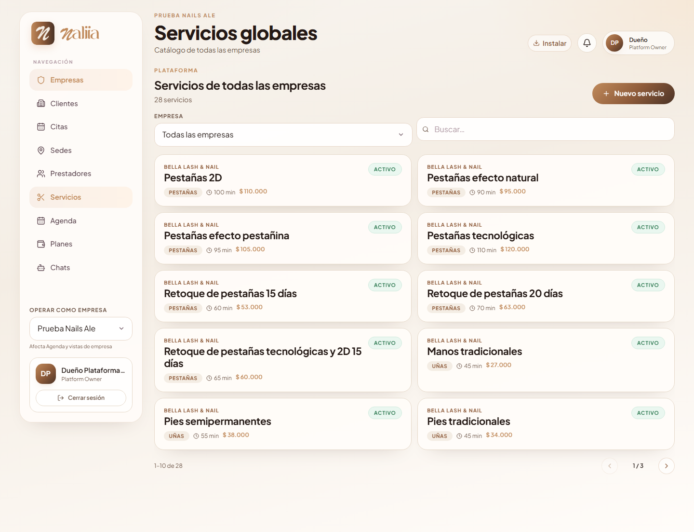Click the robot icon beside Chats
Screen dimensions: 694x532
(x=41, y=268)
